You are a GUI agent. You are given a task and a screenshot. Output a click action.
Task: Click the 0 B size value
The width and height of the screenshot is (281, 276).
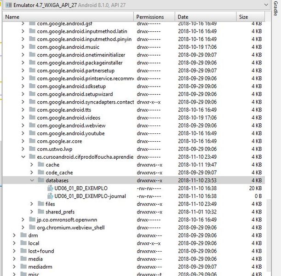coord(258,196)
